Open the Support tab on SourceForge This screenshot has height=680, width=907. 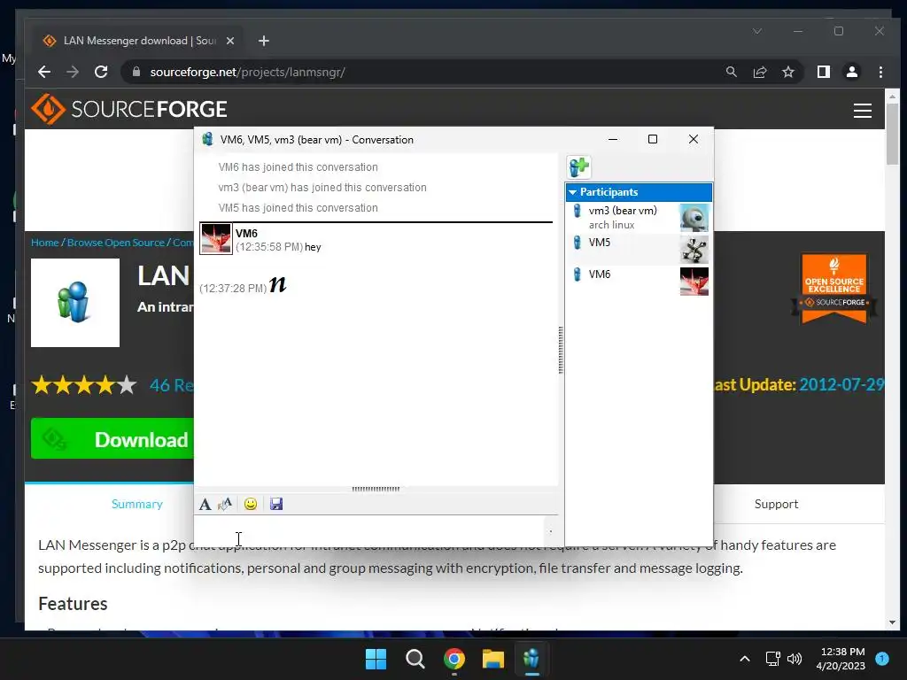776,504
